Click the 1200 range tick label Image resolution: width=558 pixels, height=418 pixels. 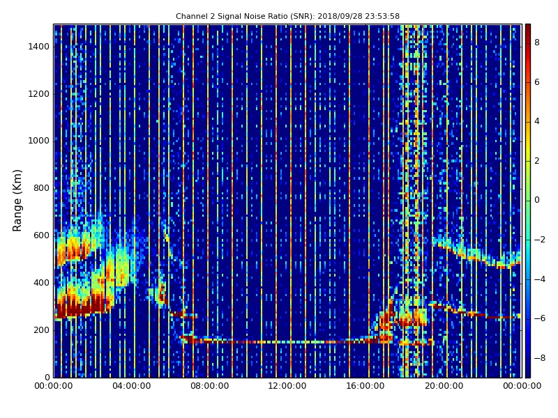pos(39,94)
